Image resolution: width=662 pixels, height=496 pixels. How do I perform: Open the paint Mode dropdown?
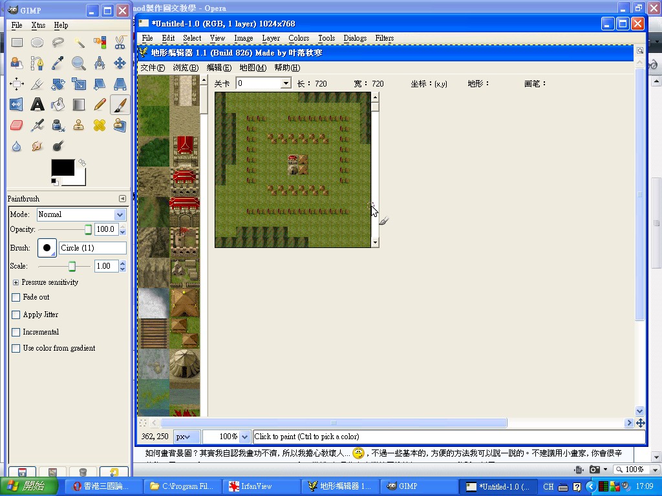click(81, 214)
